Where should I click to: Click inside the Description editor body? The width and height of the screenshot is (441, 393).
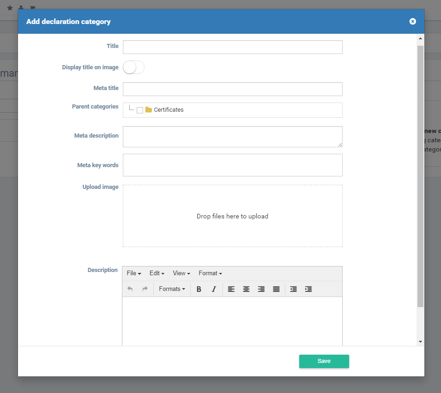[x=232, y=321]
